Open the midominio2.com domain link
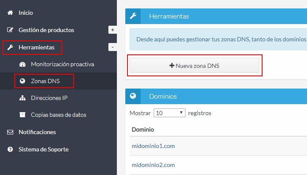Image resolution: width=307 pixels, height=175 pixels. pyautogui.click(x=153, y=165)
